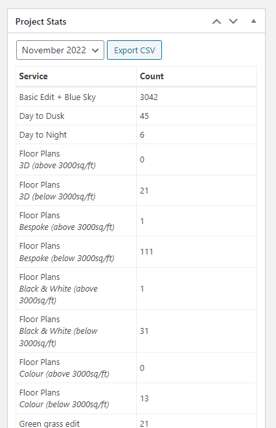Click Floor Plans Bespoke below 3000sq/ft row
276x428 pixels.
(136, 252)
